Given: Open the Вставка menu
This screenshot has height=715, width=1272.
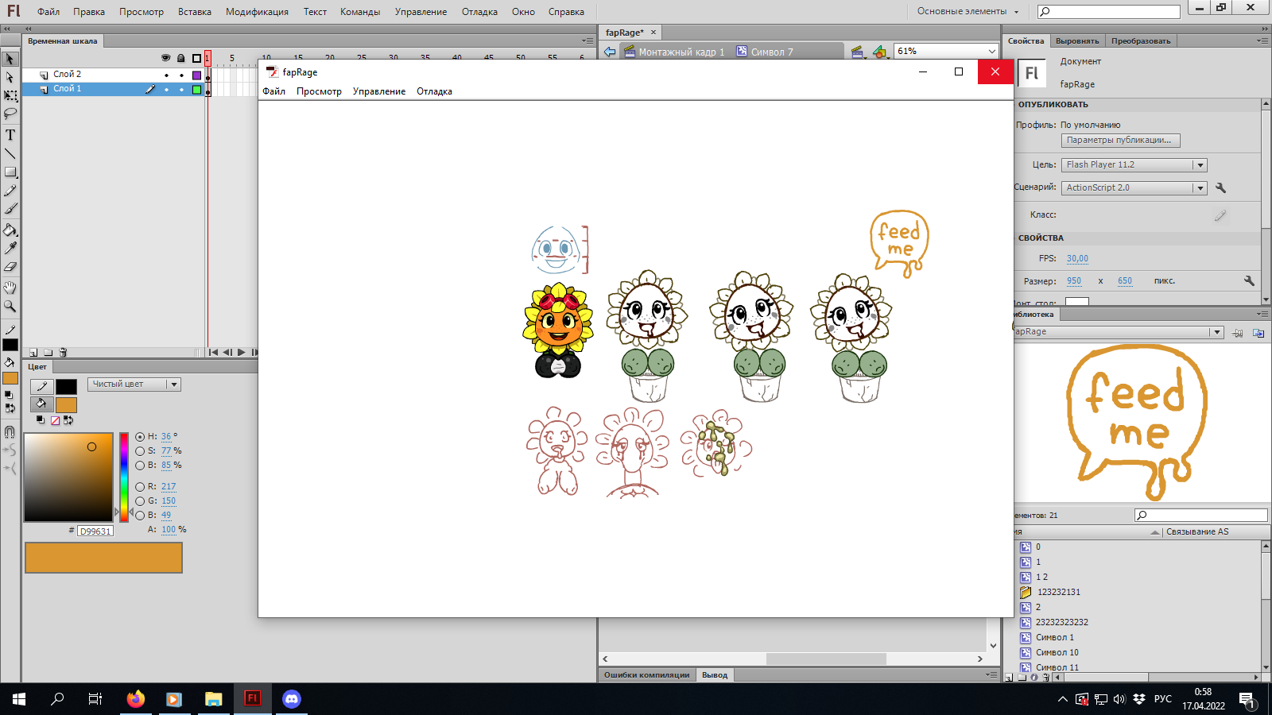Looking at the screenshot, I should point(195,12).
